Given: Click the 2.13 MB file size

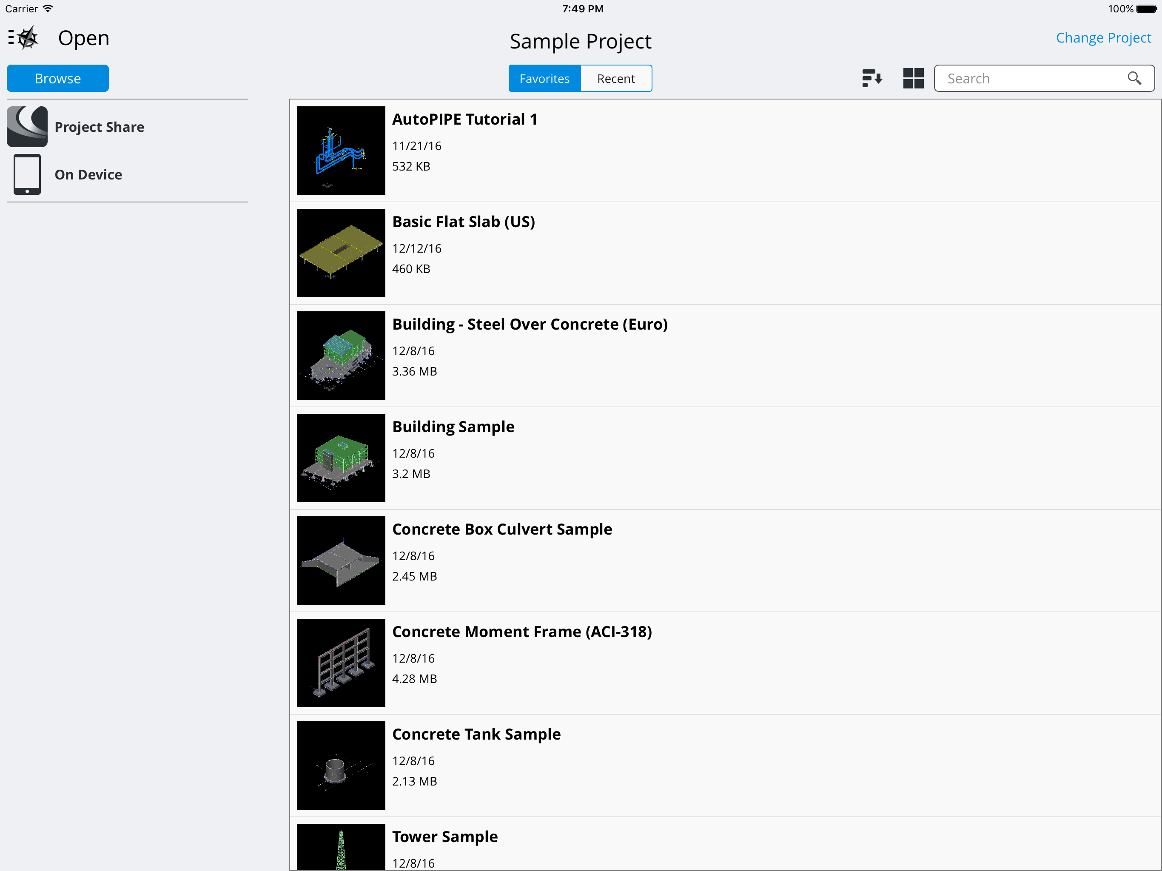Looking at the screenshot, I should (x=414, y=781).
